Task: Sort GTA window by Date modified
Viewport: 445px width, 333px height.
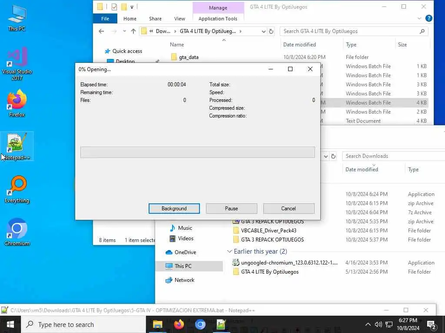Action: 299,45
